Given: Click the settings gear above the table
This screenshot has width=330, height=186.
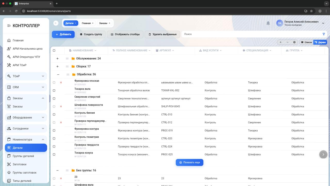Looking at the screenshot, I should (x=294, y=42).
